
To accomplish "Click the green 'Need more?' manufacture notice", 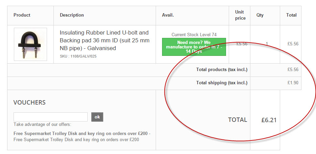I will [x=194, y=47].
